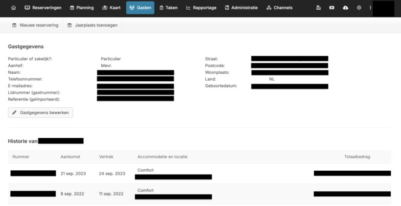Select arrival date 21 sep. 2023

coord(73,173)
